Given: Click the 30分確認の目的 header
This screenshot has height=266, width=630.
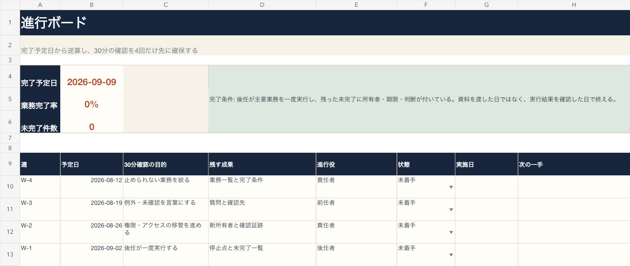Looking at the screenshot, I should coord(166,164).
